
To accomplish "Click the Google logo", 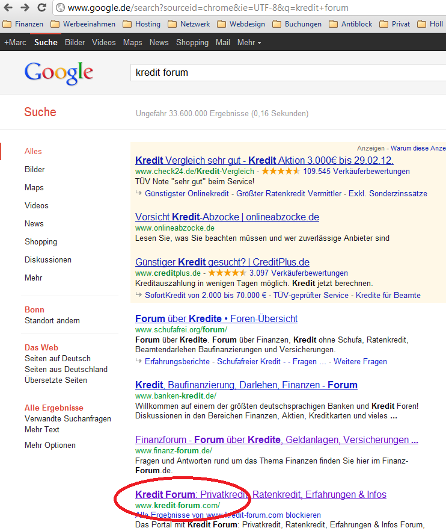I will [x=59, y=72].
